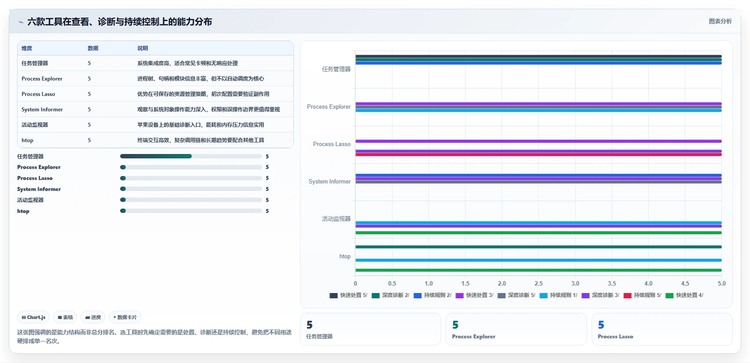Click the 表格 chip
This screenshot has height=363, width=750.
[x=65, y=317]
